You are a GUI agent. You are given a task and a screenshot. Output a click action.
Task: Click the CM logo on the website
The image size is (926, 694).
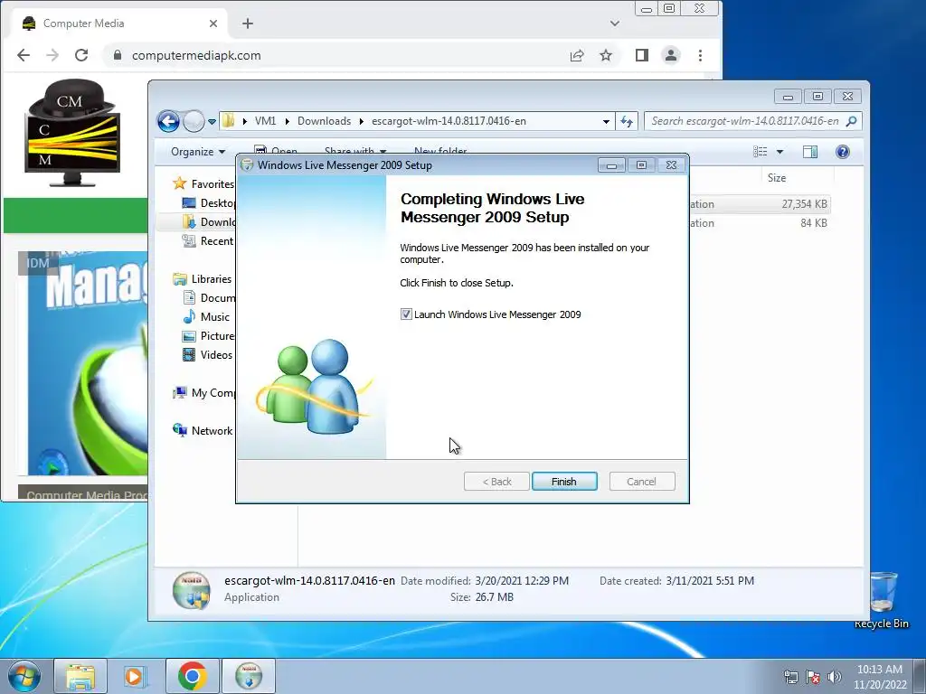pyautogui.click(x=72, y=134)
